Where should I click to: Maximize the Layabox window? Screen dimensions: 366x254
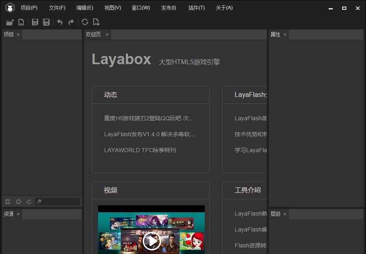click(x=344, y=8)
